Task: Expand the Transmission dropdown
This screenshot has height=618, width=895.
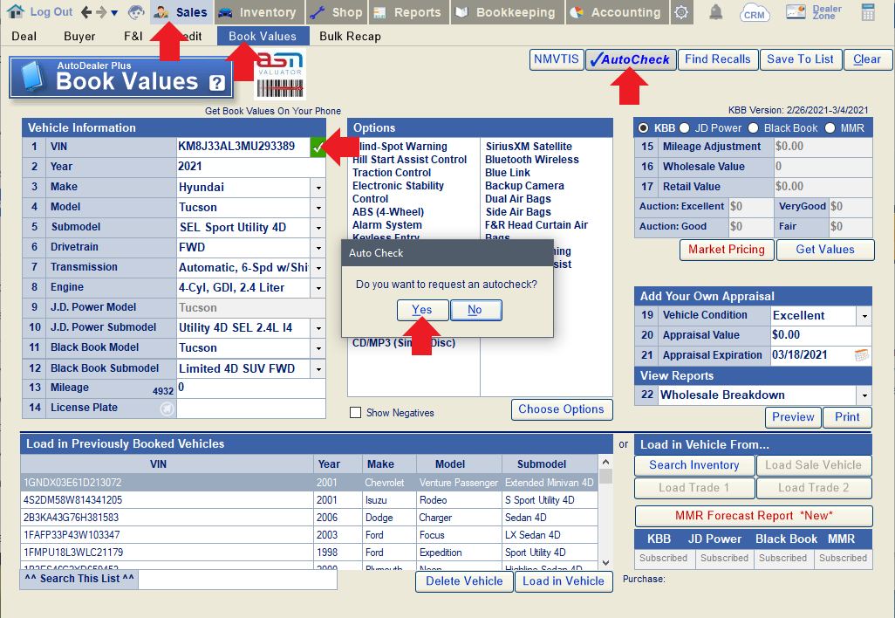Action: (x=318, y=267)
